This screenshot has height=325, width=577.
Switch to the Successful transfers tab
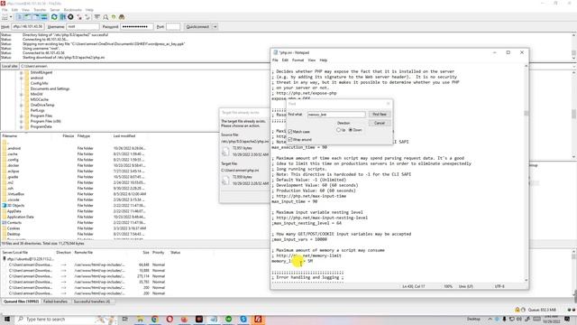pyautogui.click(x=92, y=302)
